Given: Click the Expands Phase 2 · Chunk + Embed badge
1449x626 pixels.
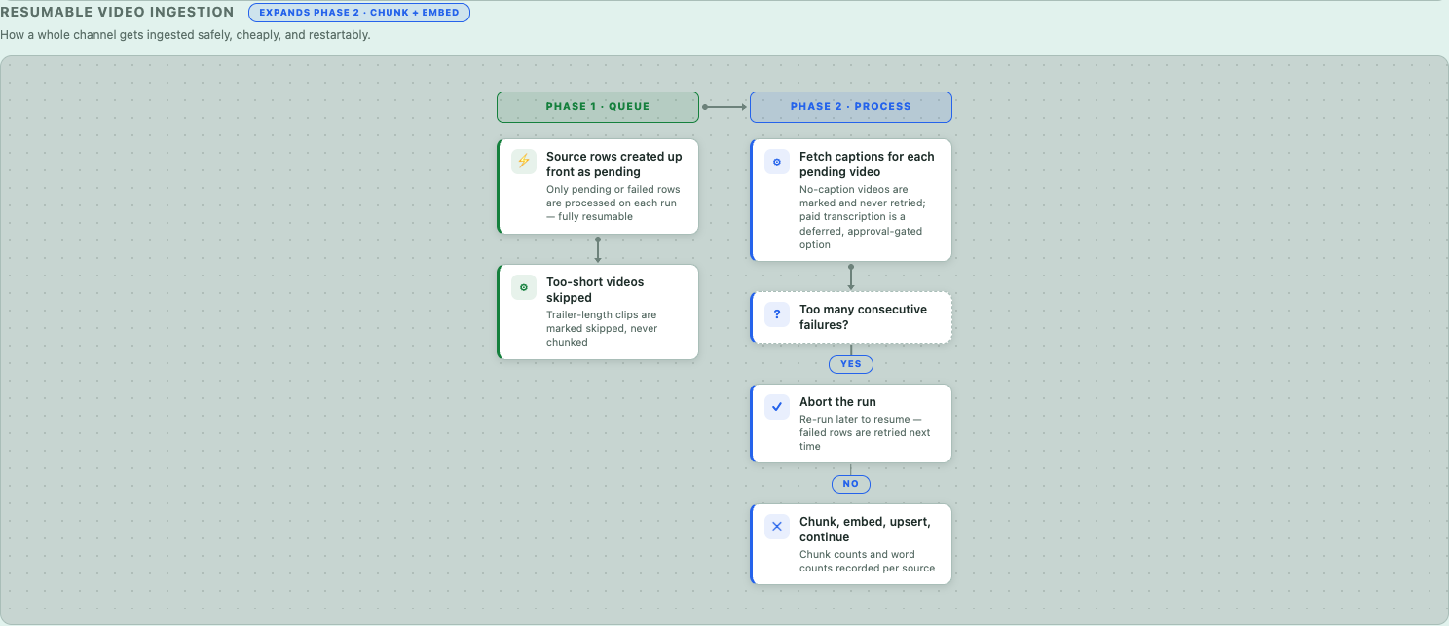Looking at the screenshot, I should [x=359, y=13].
